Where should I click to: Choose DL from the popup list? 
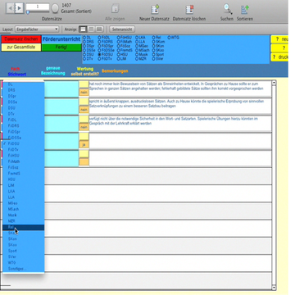click(23, 84)
